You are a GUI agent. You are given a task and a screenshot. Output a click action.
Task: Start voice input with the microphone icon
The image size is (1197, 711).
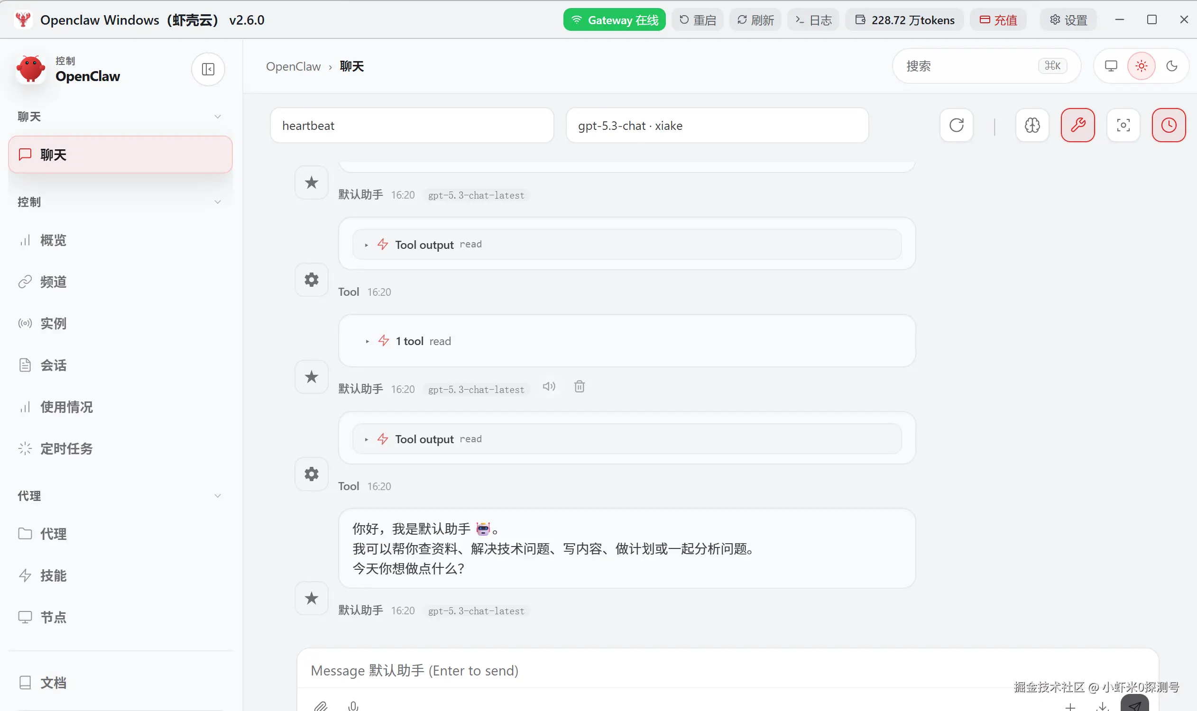pos(353,705)
